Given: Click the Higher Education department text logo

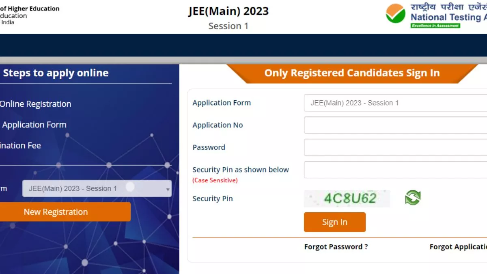Looking at the screenshot, I should (30, 15).
